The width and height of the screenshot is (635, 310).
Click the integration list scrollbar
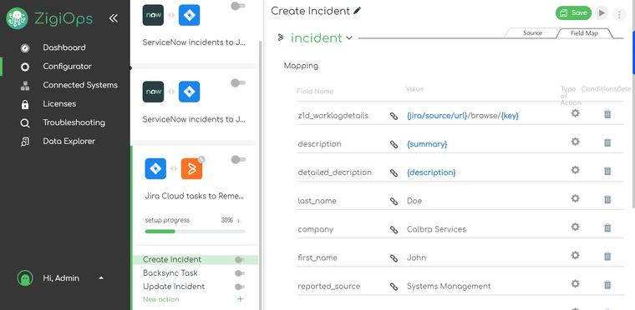(x=261, y=174)
